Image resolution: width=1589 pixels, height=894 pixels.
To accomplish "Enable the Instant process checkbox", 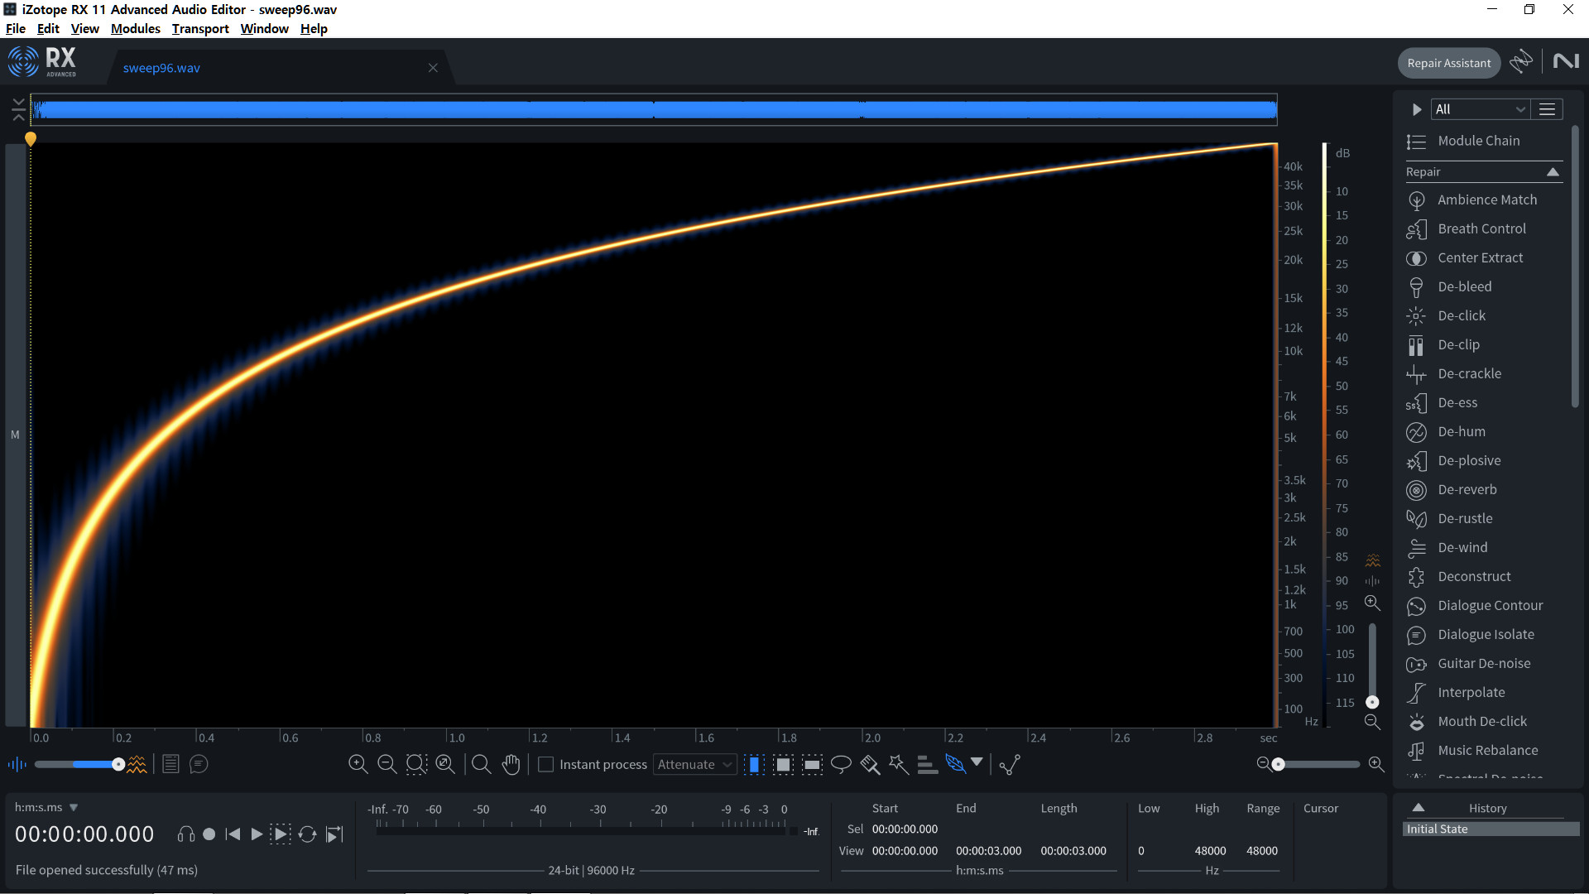I will tap(545, 764).
